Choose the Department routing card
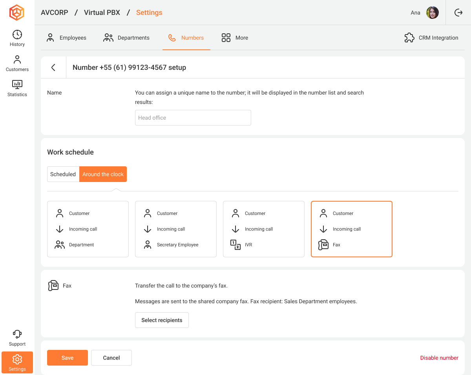Viewport: 471px width, 375px height. [x=88, y=229]
